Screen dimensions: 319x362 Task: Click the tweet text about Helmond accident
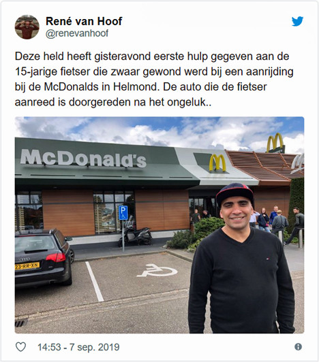tap(154, 79)
